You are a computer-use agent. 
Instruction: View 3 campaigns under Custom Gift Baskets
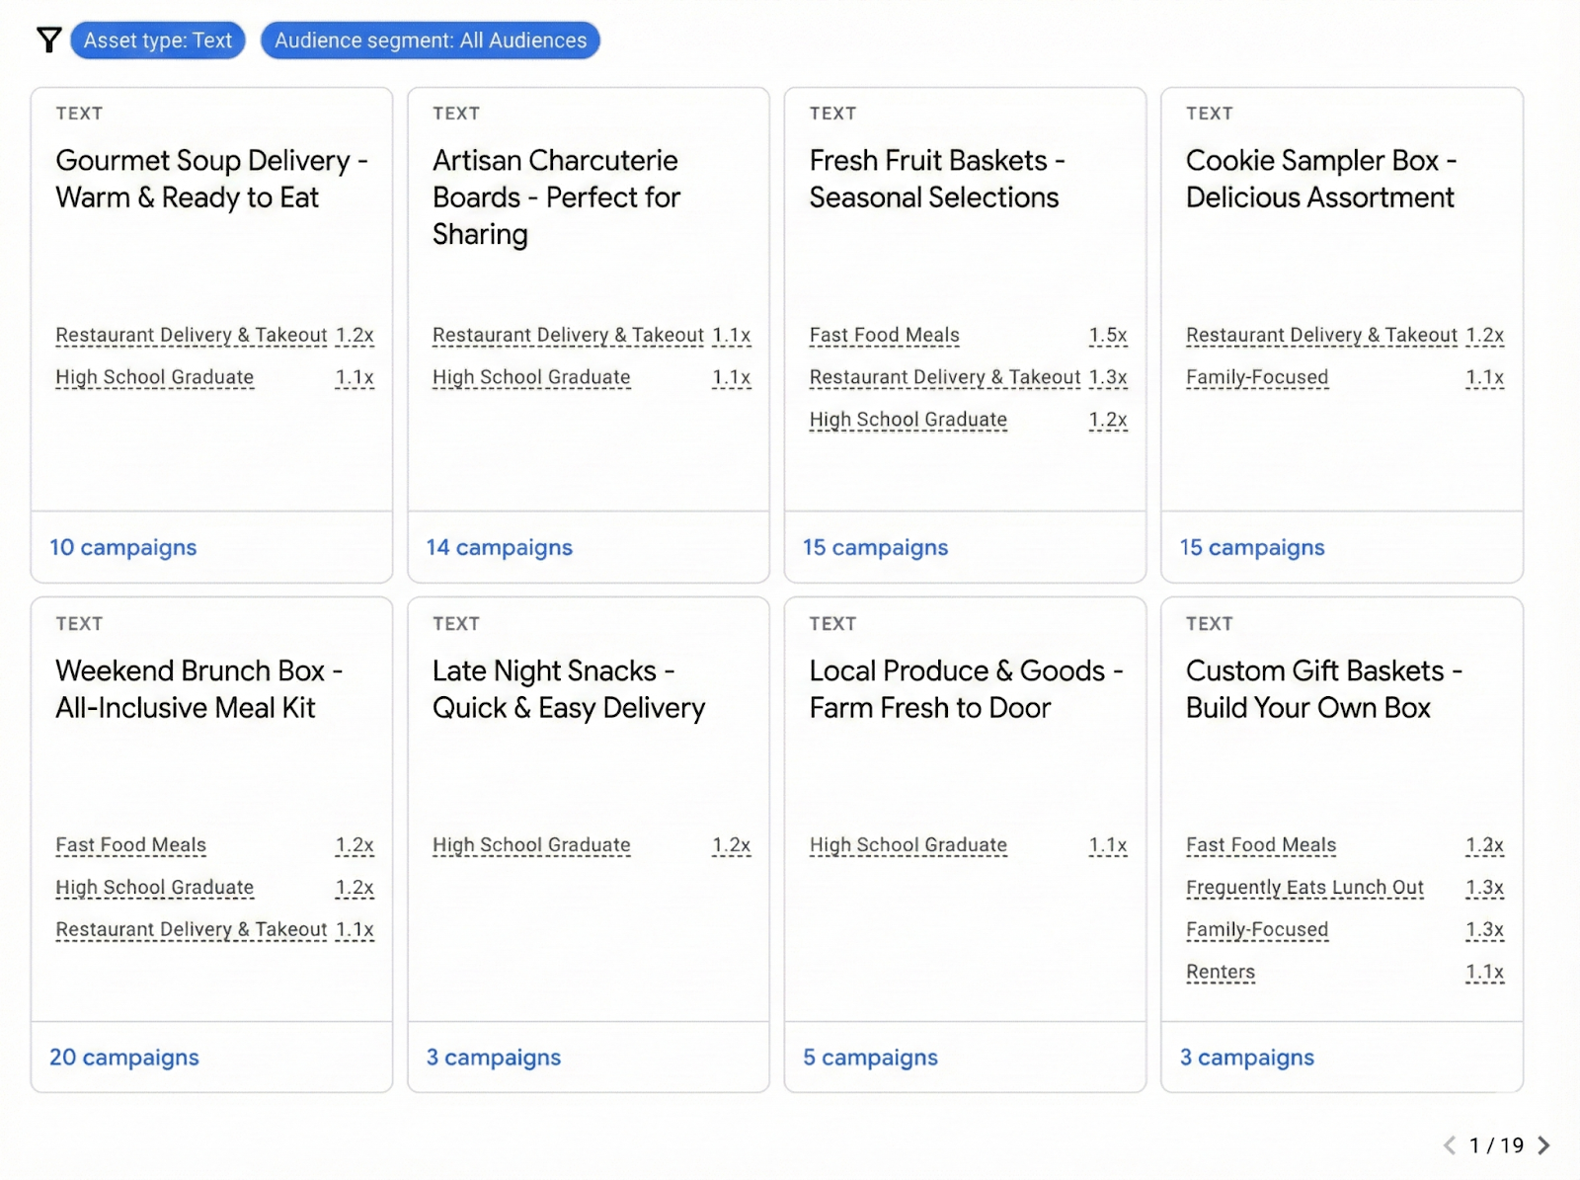pos(1246,1058)
